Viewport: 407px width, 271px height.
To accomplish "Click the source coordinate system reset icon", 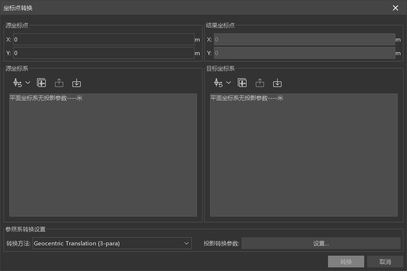I will (x=17, y=83).
